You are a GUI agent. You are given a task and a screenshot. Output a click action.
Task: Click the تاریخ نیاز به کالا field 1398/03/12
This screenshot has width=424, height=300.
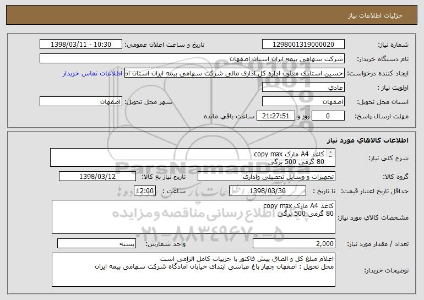coord(97,177)
